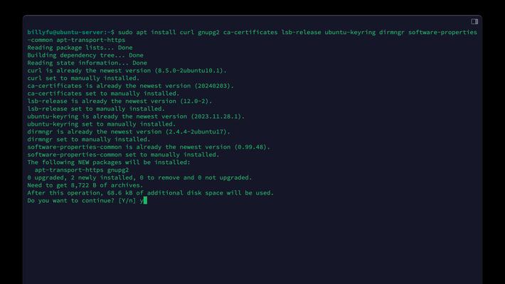Click dirmngr version '2.4.4-2ubuntu17' text
Screen dimensions: 505x284
196,132
